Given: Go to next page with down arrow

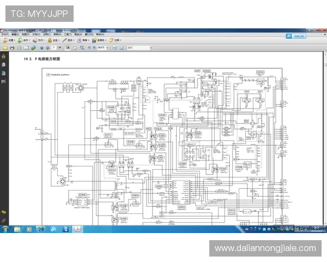Looking at the screenshot, I should [x=47, y=47].
